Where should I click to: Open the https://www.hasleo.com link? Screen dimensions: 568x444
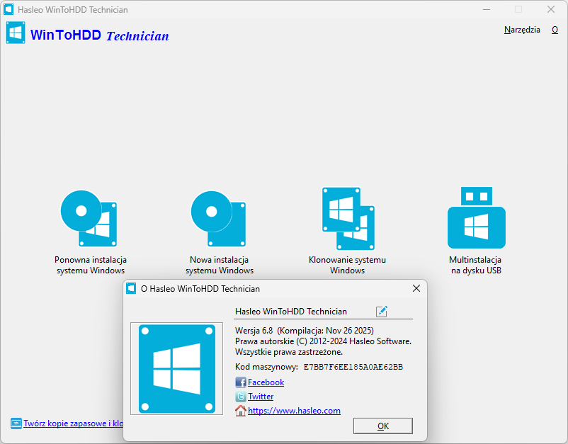(x=294, y=411)
